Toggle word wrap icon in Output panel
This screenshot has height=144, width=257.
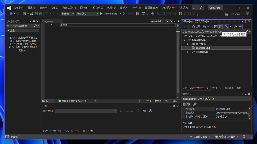[x=144, y=111]
